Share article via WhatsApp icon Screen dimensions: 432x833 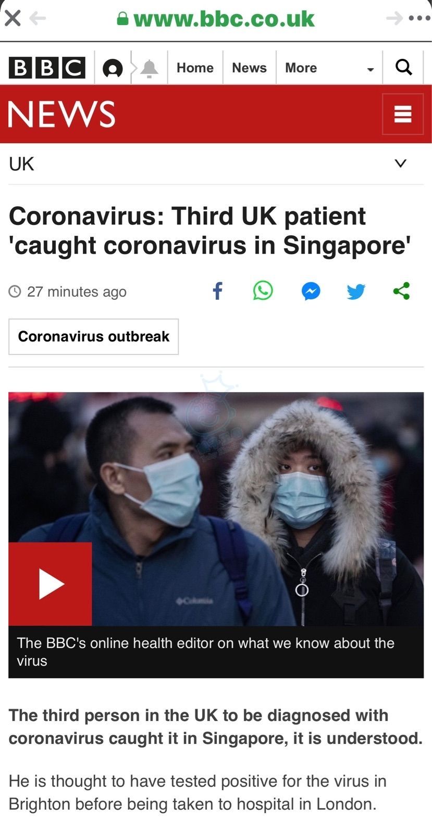click(x=263, y=291)
